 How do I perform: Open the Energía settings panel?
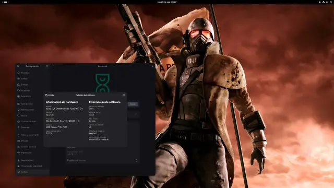(32, 85)
